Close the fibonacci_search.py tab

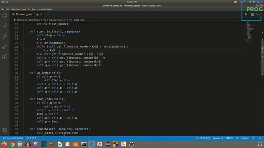[x=41, y=14]
